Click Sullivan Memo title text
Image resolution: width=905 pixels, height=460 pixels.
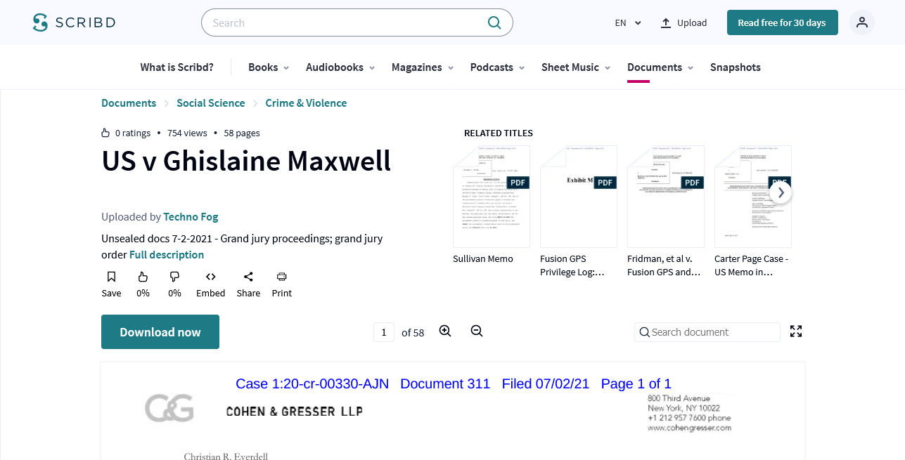(483, 259)
